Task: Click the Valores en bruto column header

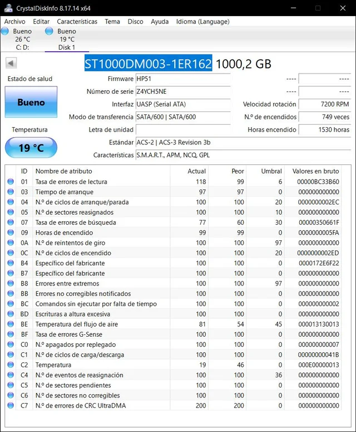Action: tap(313, 171)
